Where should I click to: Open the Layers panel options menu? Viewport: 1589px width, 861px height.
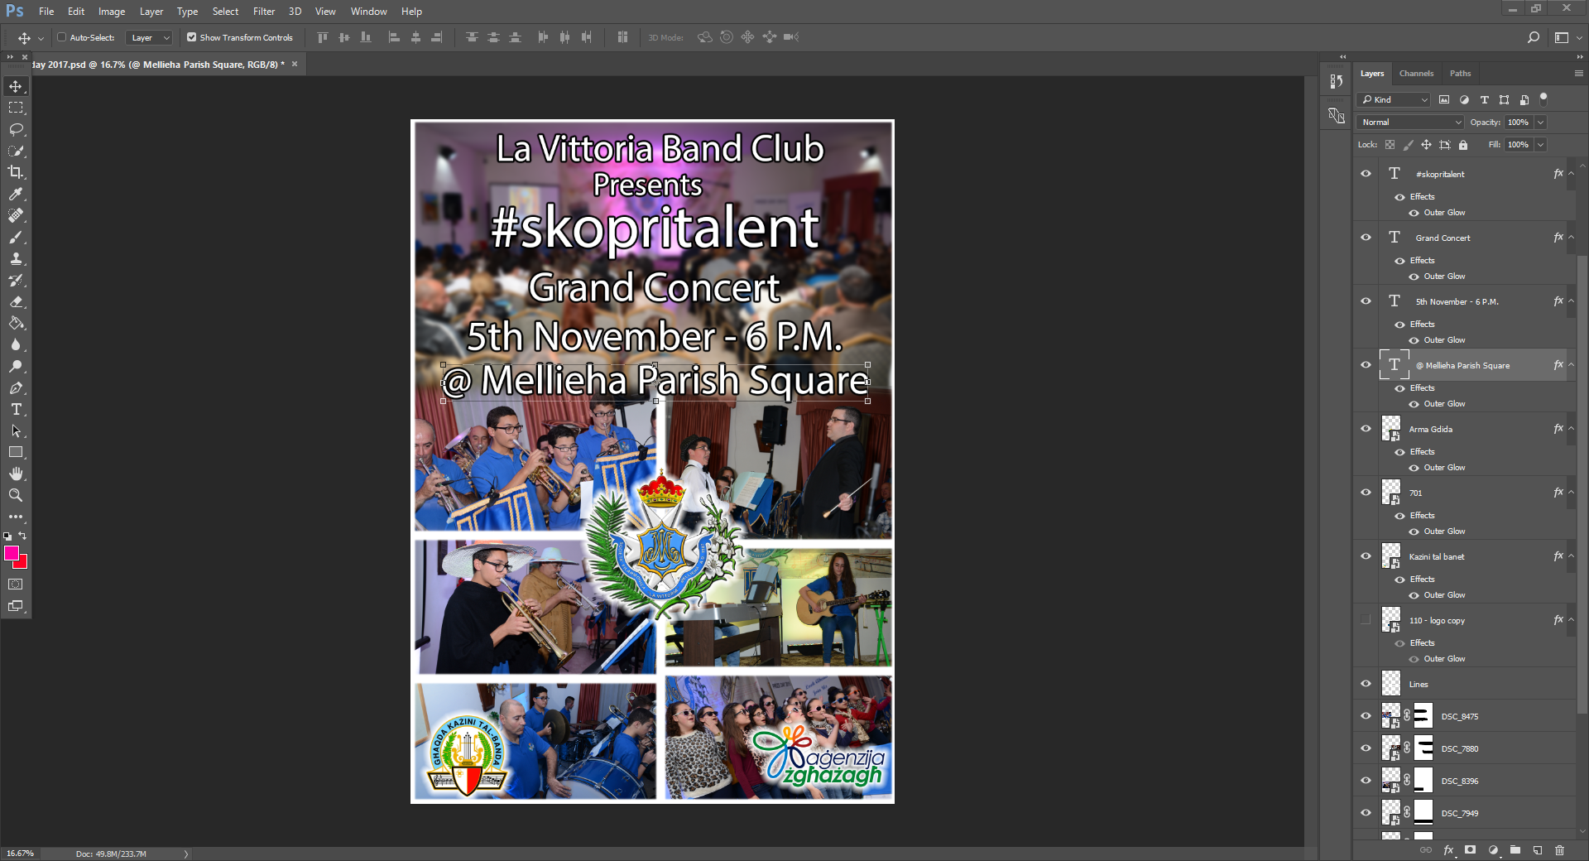click(x=1578, y=74)
